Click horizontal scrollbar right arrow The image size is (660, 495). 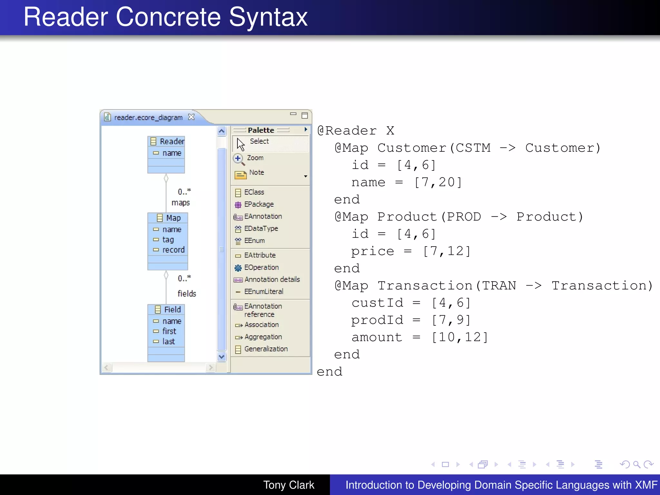tap(210, 367)
